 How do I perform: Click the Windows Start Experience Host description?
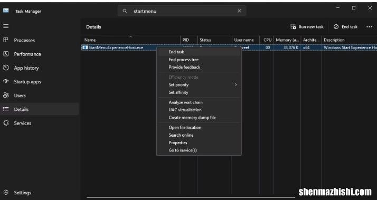click(350, 47)
